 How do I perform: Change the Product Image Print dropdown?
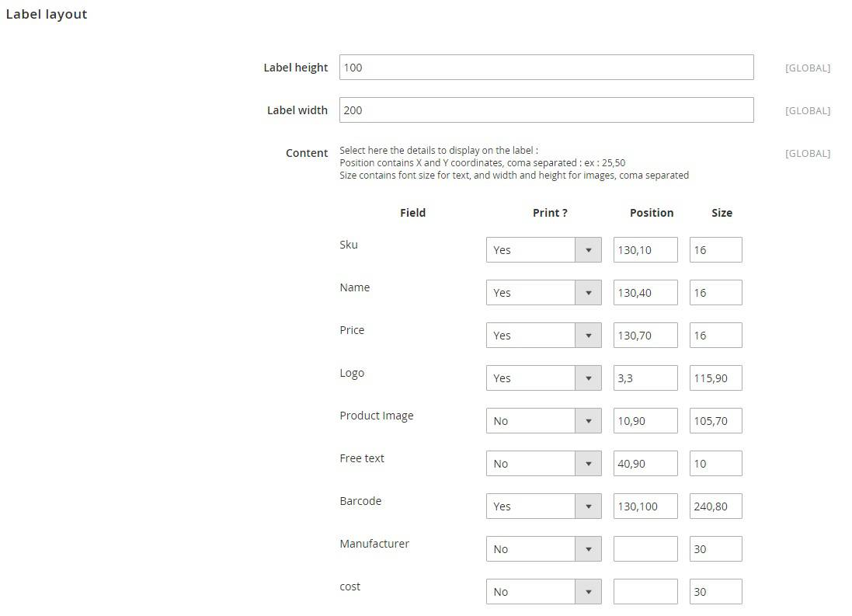(544, 421)
